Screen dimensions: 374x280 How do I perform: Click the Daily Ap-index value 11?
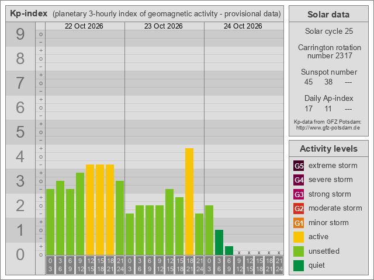(x=328, y=109)
